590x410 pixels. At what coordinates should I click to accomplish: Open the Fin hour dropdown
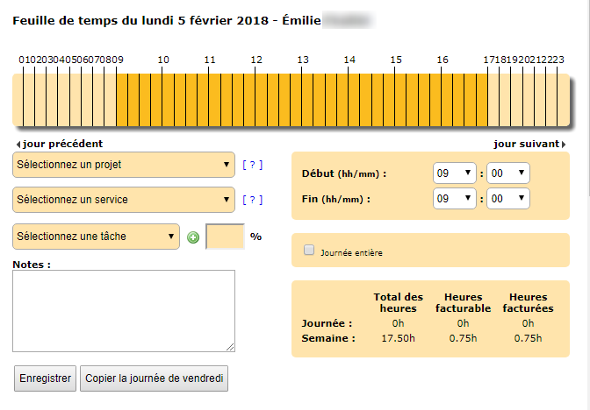pos(454,199)
